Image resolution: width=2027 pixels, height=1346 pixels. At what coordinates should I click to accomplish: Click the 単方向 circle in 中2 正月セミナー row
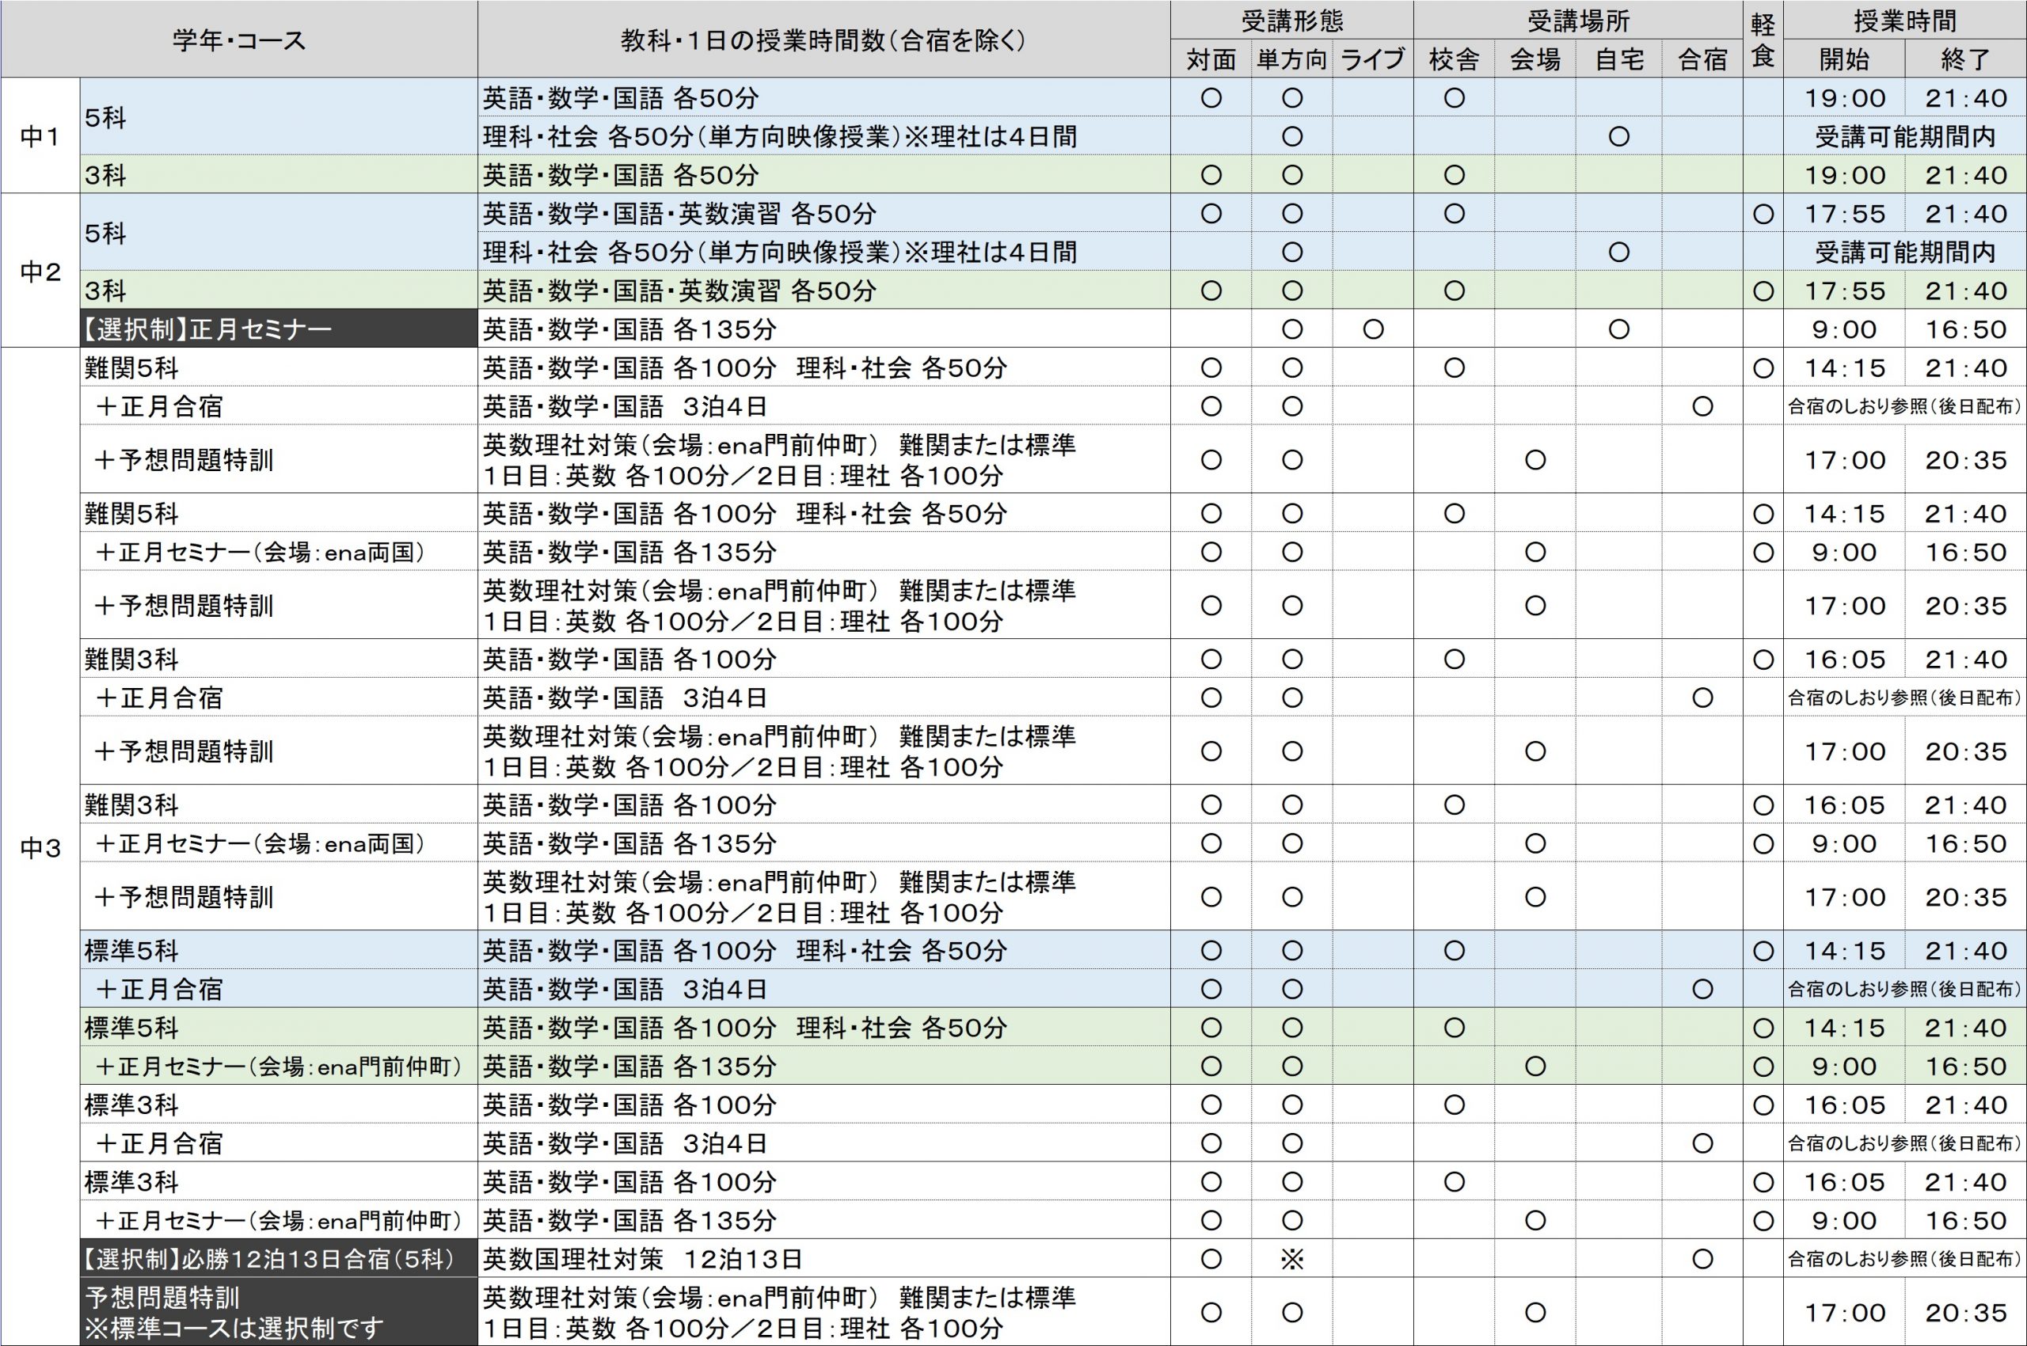click(1292, 329)
